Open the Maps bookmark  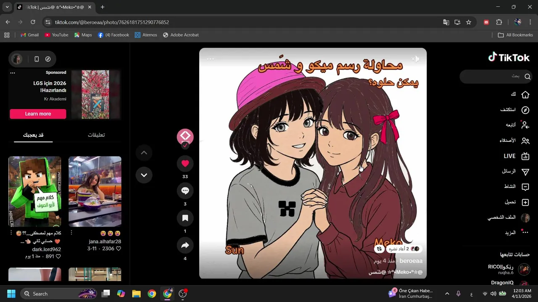83,35
